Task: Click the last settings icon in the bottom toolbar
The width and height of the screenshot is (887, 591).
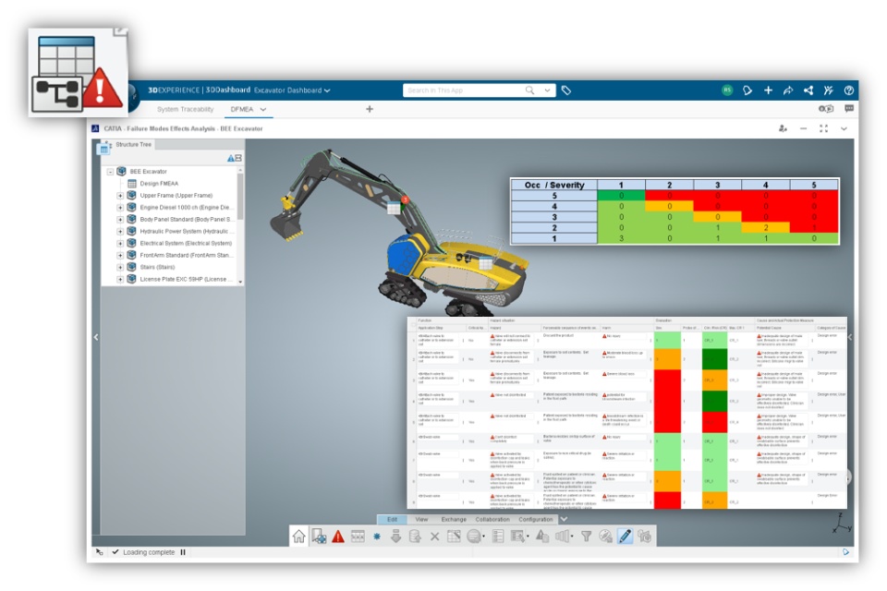Action: pos(644,537)
